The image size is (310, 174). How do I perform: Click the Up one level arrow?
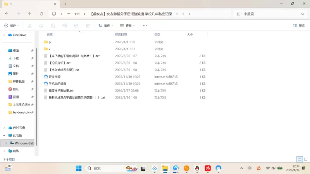pyautogui.click(x=30, y=14)
